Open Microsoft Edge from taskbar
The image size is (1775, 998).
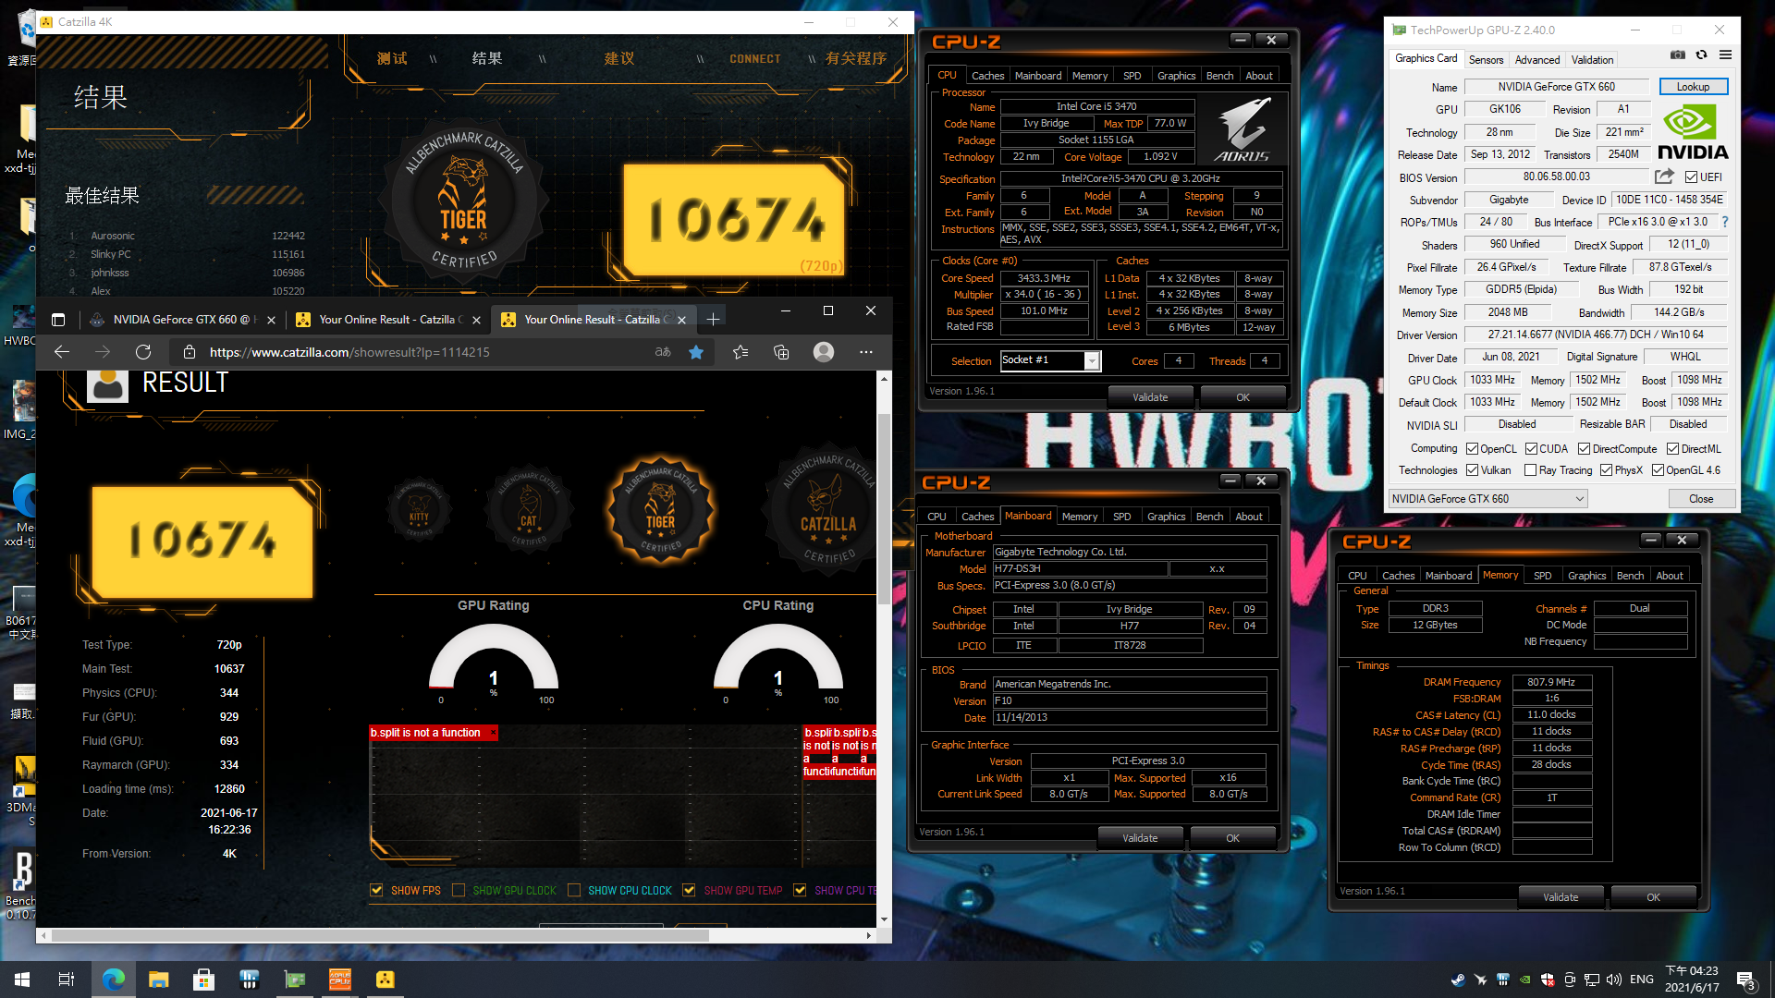click(113, 980)
